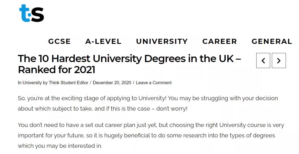Select UNIVERSITY in the navigation bar
Screen dimensions: 299x154
pos(162,41)
